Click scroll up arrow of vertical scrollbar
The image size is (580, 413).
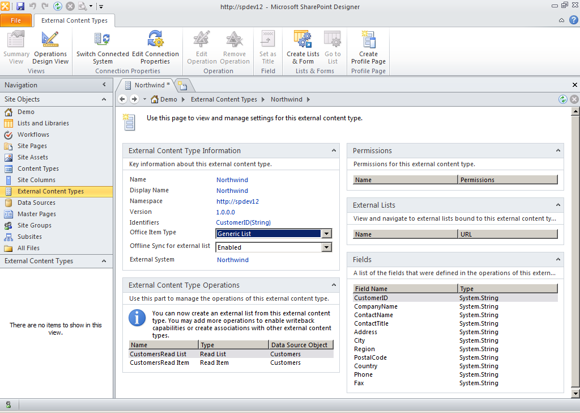575,111
